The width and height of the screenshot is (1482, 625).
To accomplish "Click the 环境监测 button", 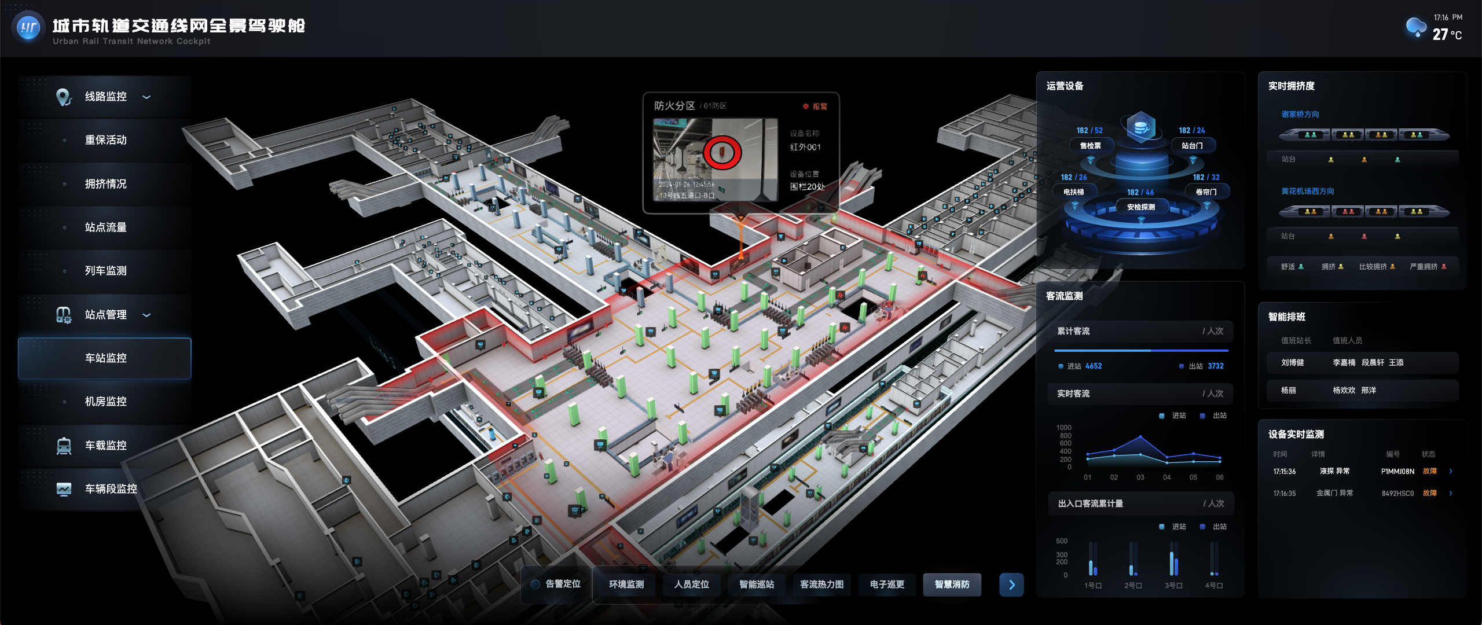I will [626, 584].
